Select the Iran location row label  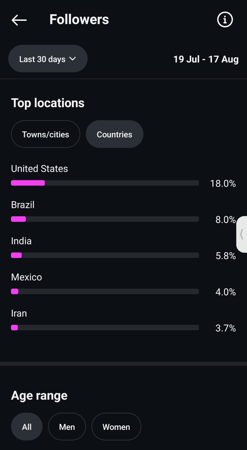pyautogui.click(x=19, y=313)
